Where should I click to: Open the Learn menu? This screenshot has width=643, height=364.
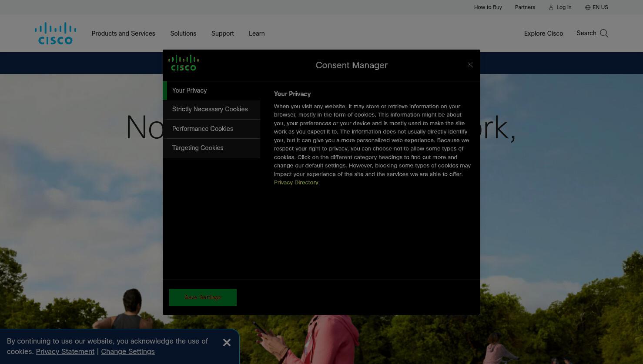tap(257, 33)
